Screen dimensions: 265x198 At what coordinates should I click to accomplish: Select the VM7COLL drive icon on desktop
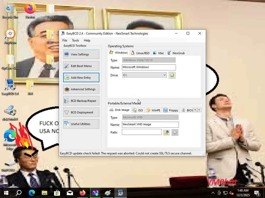10,166
